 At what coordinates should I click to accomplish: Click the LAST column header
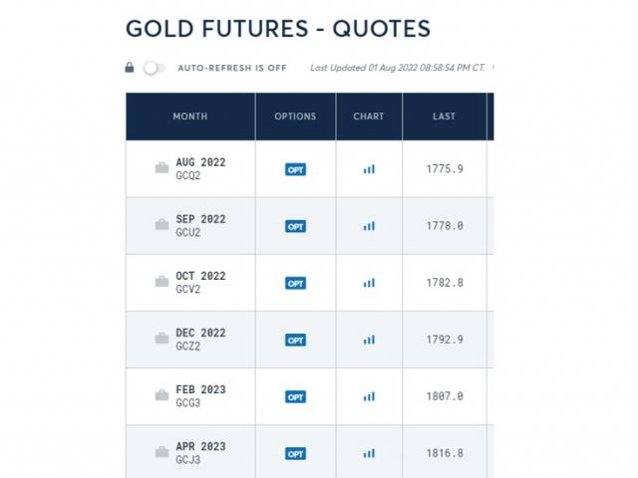click(x=444, y=117)
